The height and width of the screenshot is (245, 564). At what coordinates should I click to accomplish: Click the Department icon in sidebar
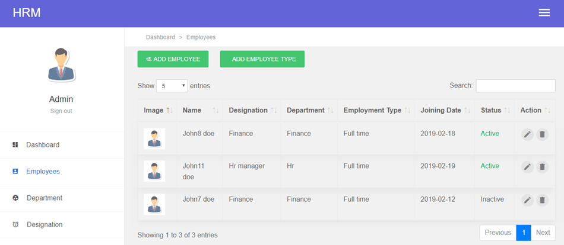pos(15,198)
